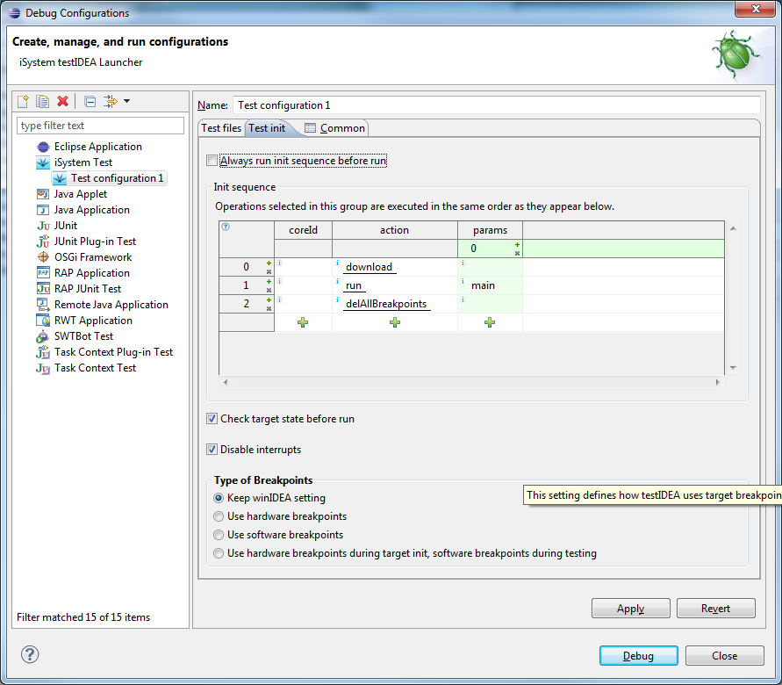Delete selected launch configuration with red X

click(x=63, y=101)
